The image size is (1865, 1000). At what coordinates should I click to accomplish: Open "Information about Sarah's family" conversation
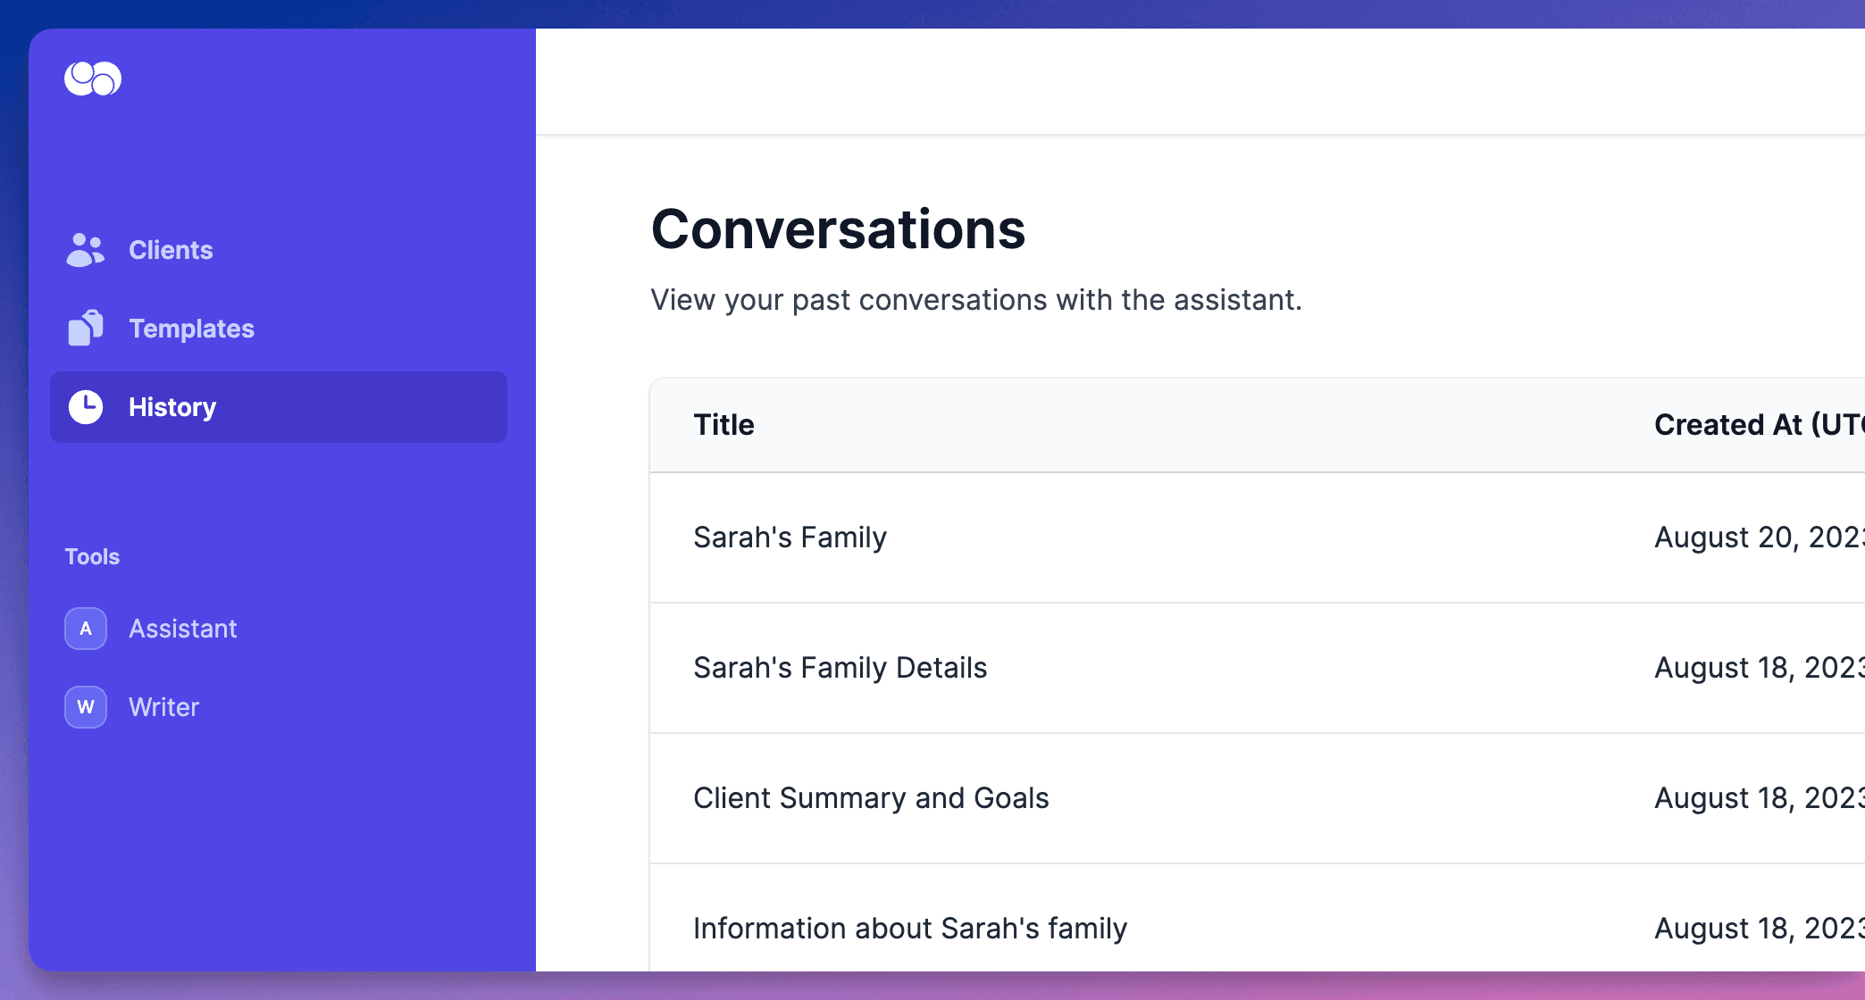click(x=909, y=929)
